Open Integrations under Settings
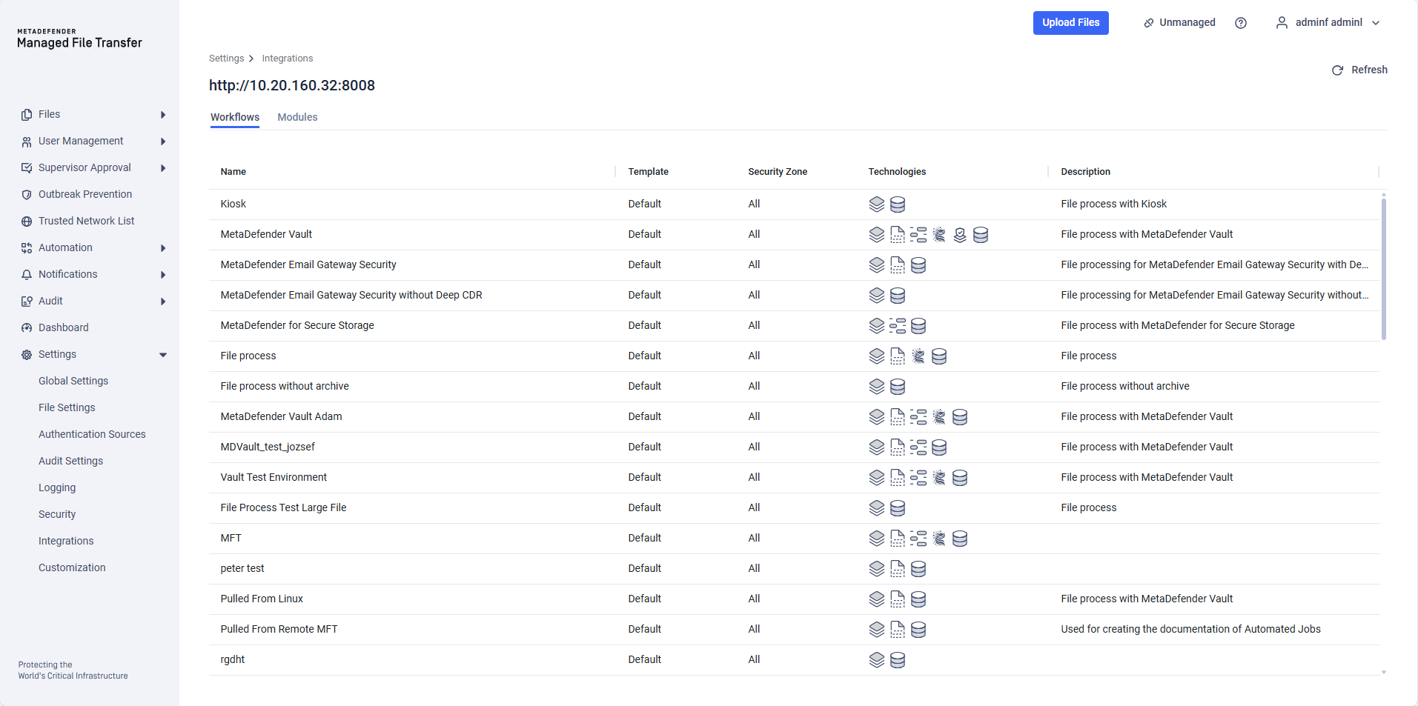Image resolution: width=1418 pixels, height=706 pixels. pyautogui.click(x=65, y=541)
